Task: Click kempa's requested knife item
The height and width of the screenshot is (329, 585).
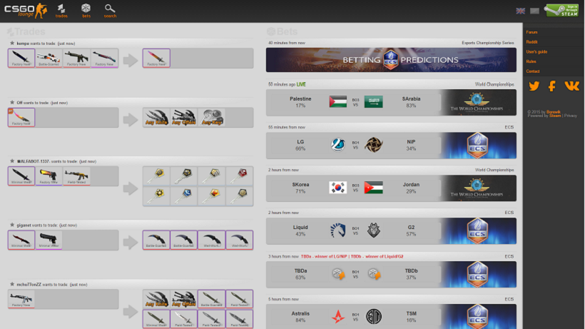Action: tap(156, 59)
